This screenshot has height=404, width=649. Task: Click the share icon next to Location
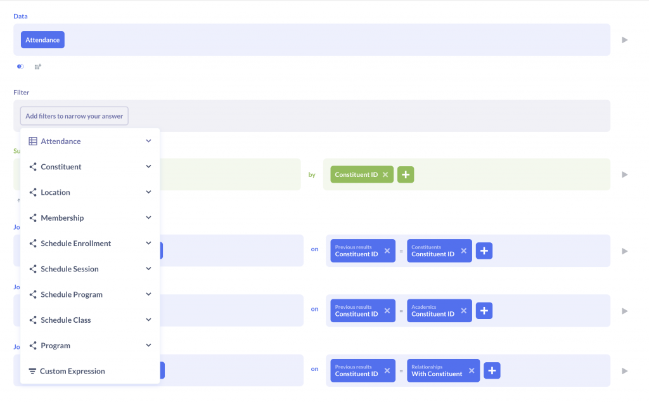[33, 192]
